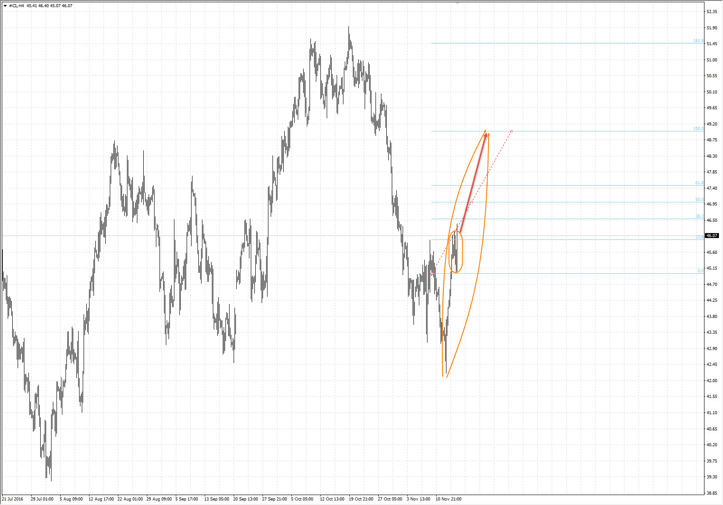Click the 19 Oct 21:00 time label

361,499
